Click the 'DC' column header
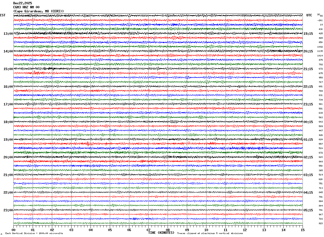Screen dimensions: 324x237 [x=319, y=14]
